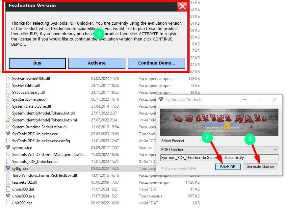
Task: Click date 03.02.2023 17:28
Action: [105, 79]
